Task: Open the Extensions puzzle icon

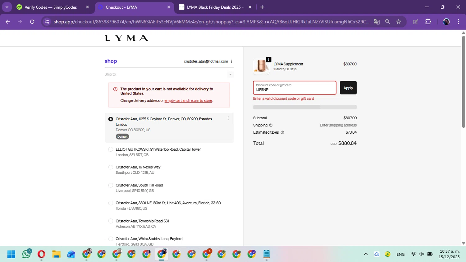Action: (428, 22)
